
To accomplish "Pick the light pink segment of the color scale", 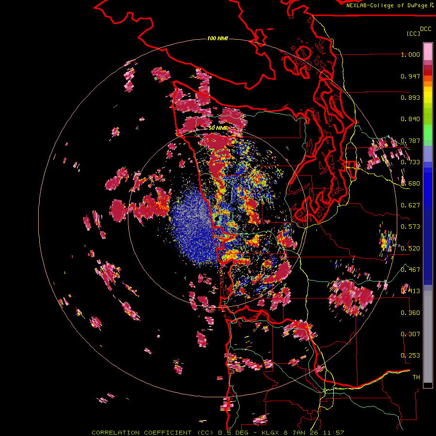I will (428, 51).
